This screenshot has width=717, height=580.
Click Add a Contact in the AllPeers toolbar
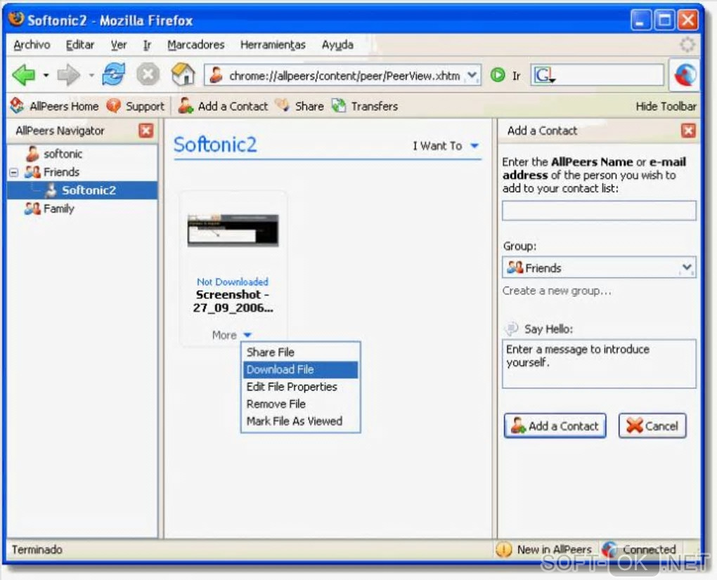point(223,106)
